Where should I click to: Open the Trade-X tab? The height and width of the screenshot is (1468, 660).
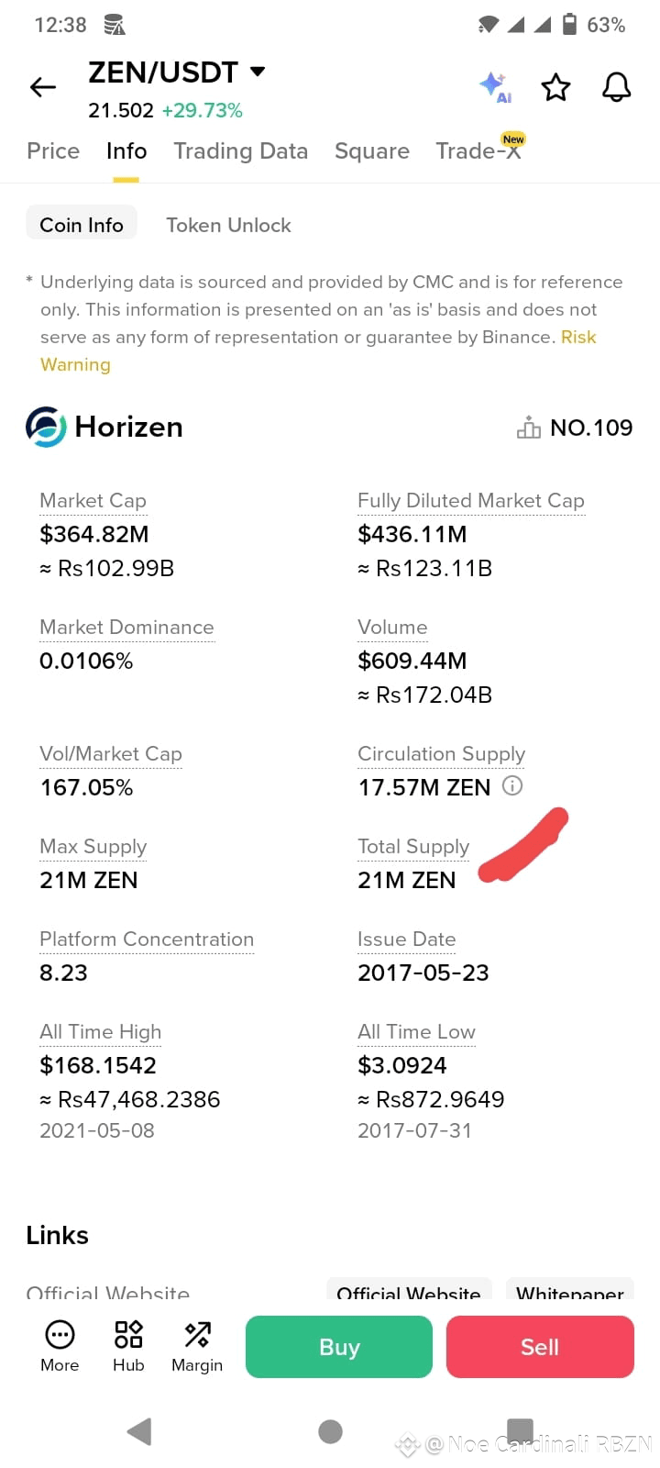point(478,150)
